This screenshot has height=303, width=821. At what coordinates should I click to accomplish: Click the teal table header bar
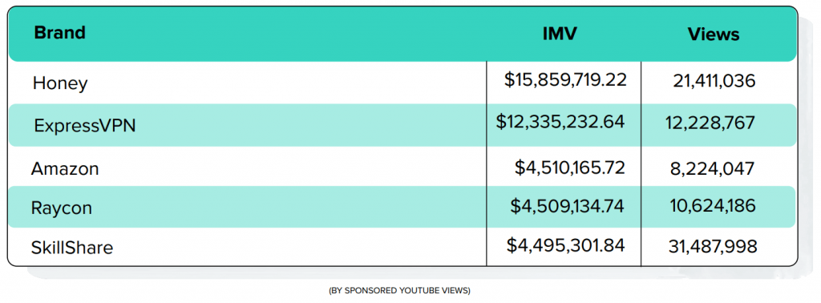pos(402,34)
